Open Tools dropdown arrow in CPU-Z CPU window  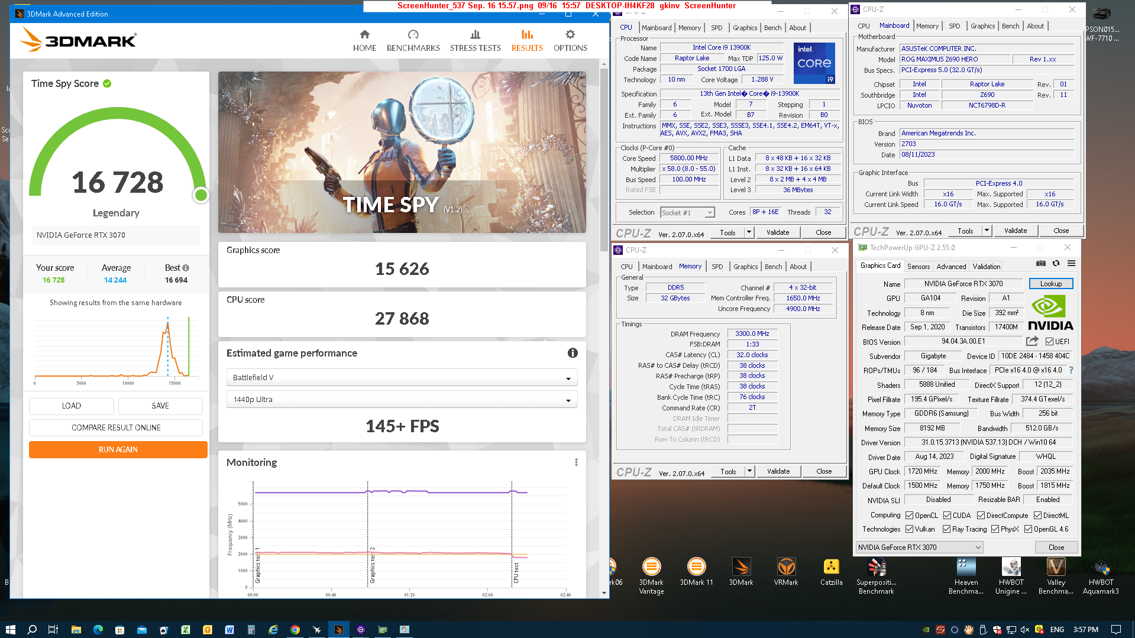pyautogui.click(x=749, y=232)
